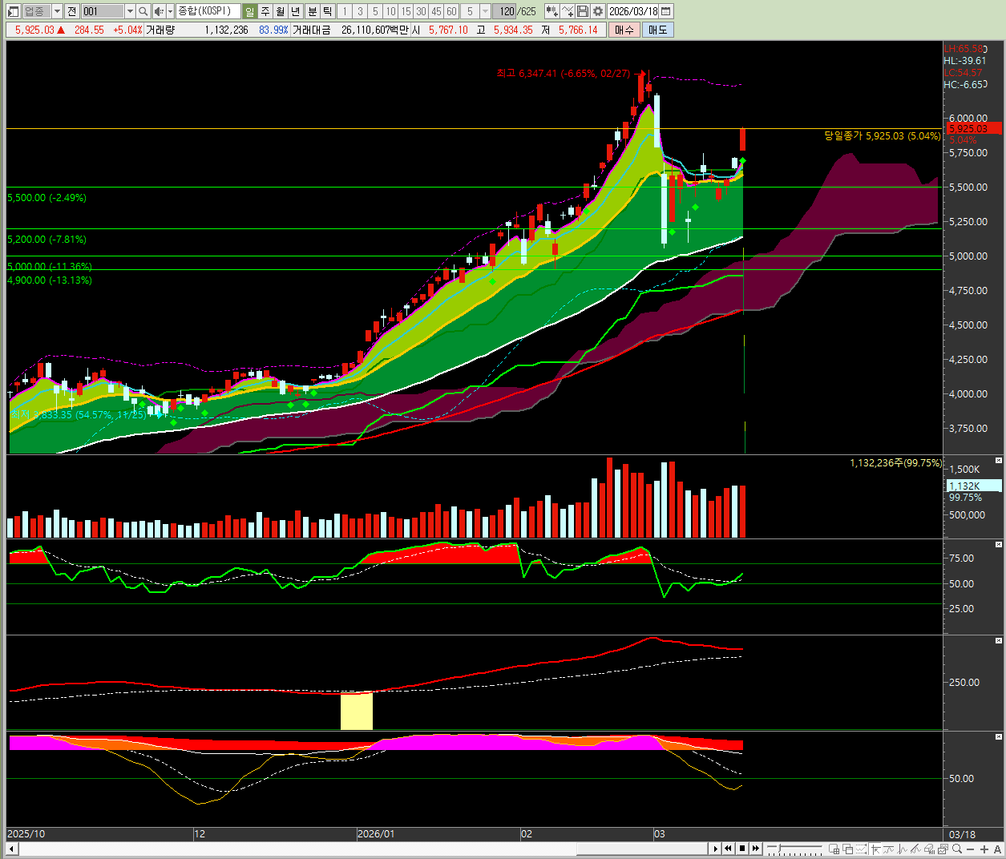
Task: Close the bottom indicator panel with X
Action: tap(999, 736)
